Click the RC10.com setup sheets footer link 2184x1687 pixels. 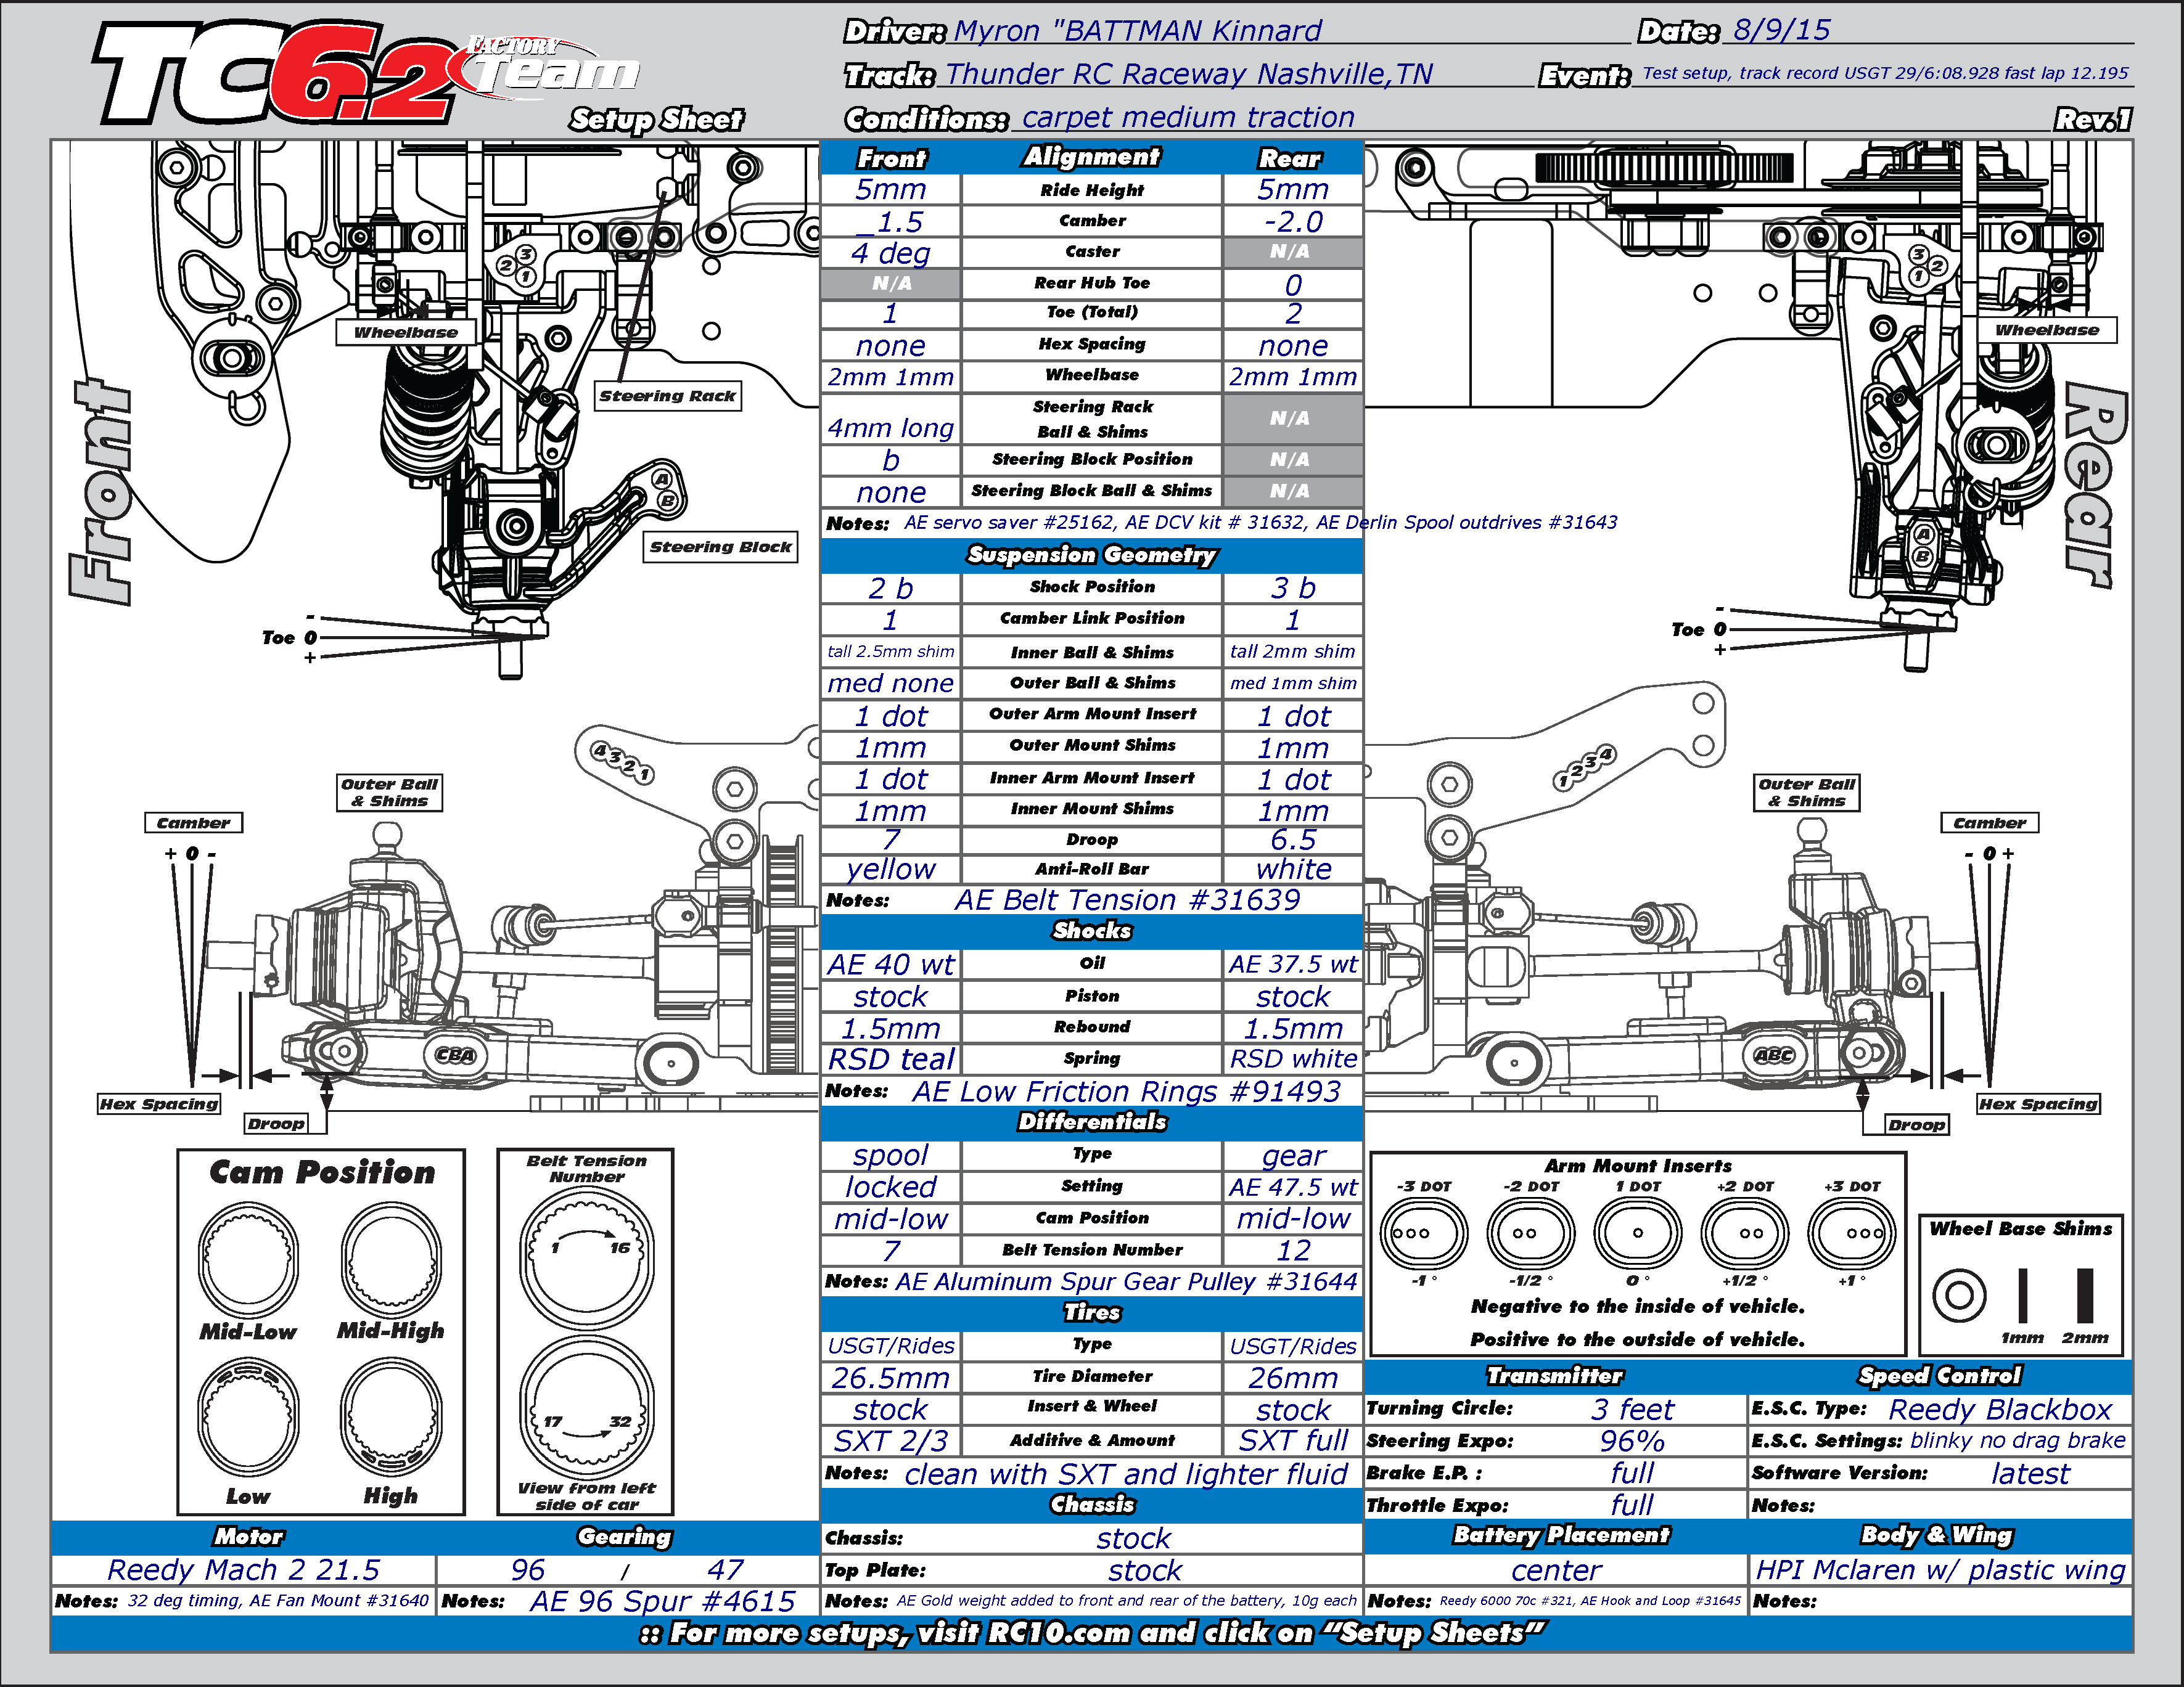tap(1092, 1633)
